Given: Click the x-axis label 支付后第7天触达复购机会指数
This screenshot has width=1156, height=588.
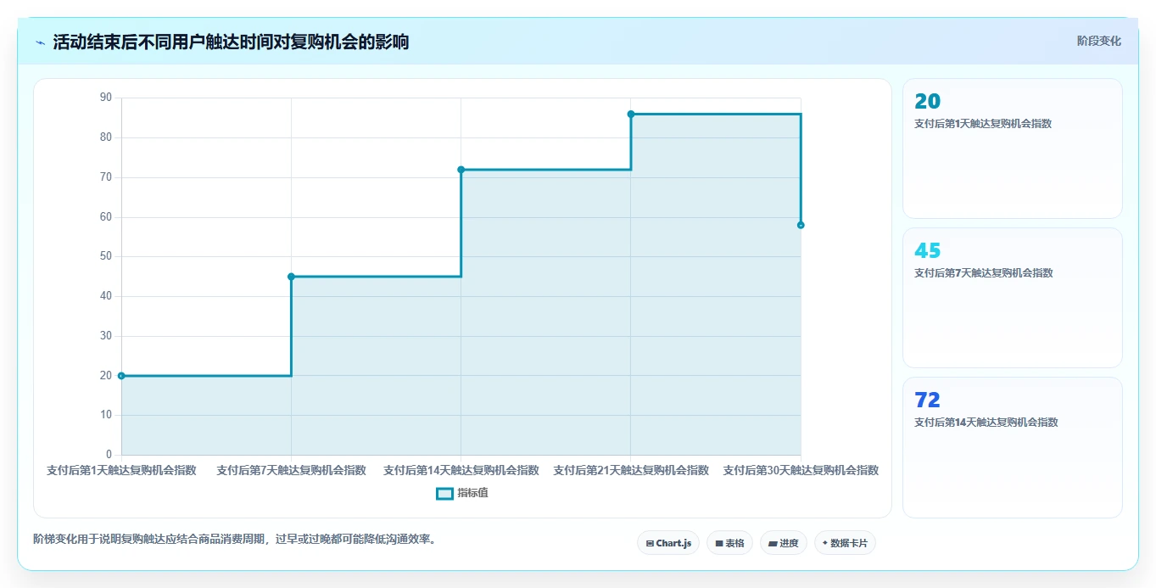Looking at the screenshot, I should (291, 470).
